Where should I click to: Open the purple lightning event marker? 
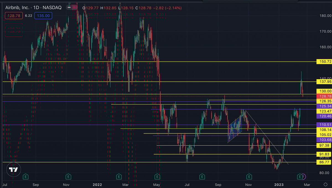click(303, 176)
